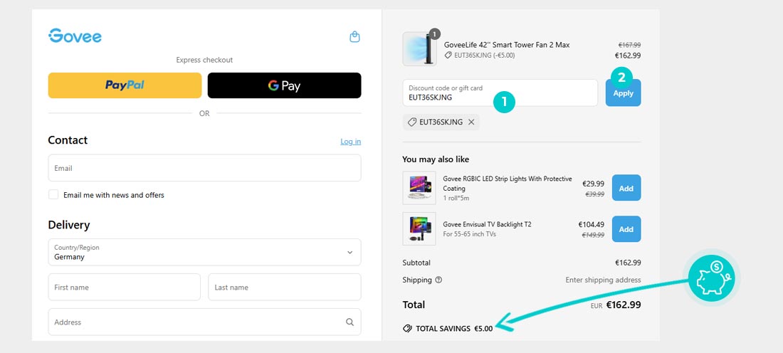Open the Country/Region dropdown
The width and height of the screenshot is (783, 353).
pyautogui.click(x=204, y=252)
